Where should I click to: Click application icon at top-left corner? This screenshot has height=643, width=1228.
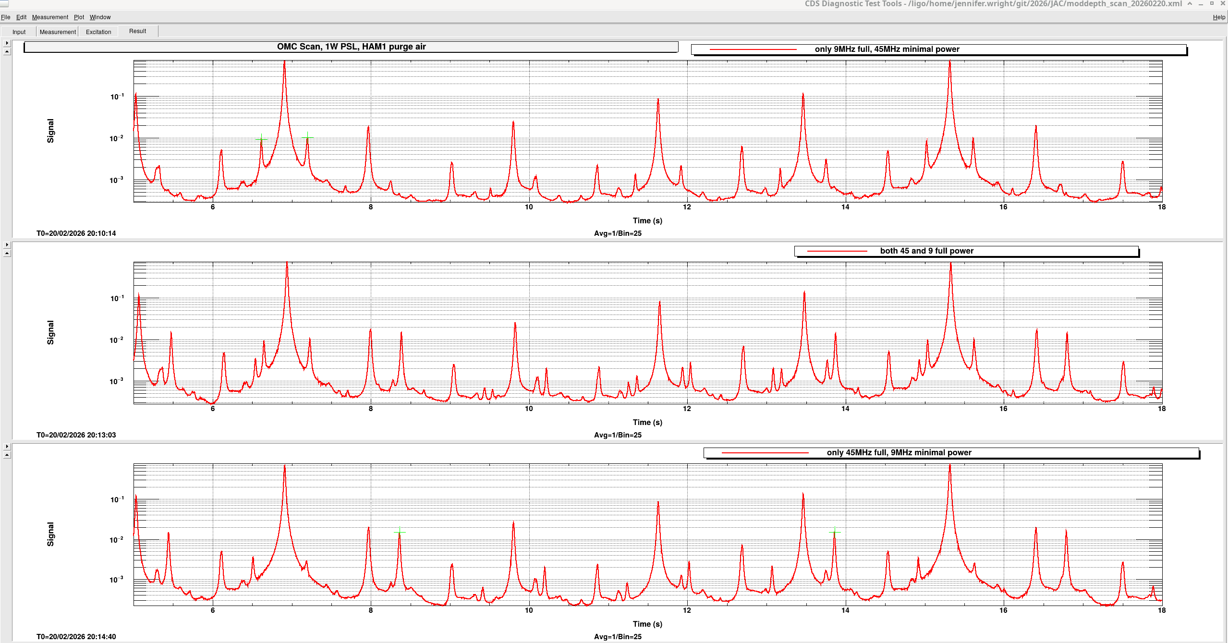pos(4,3)
